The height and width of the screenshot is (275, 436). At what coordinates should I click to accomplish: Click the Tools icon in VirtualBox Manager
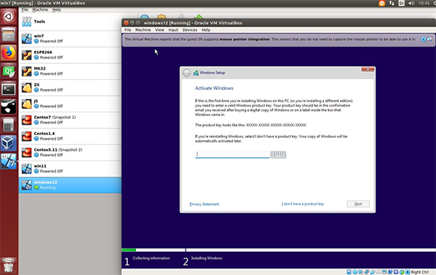27,22
